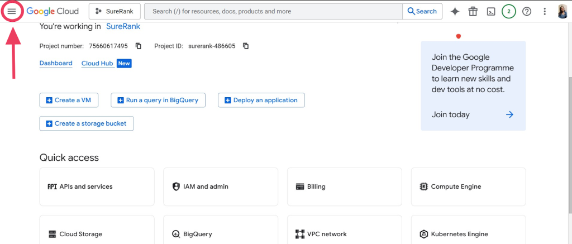The width and height of the screenshot is (572, 244).
Task: Open the Billing quick access card
Action: (x=344, y=186)
